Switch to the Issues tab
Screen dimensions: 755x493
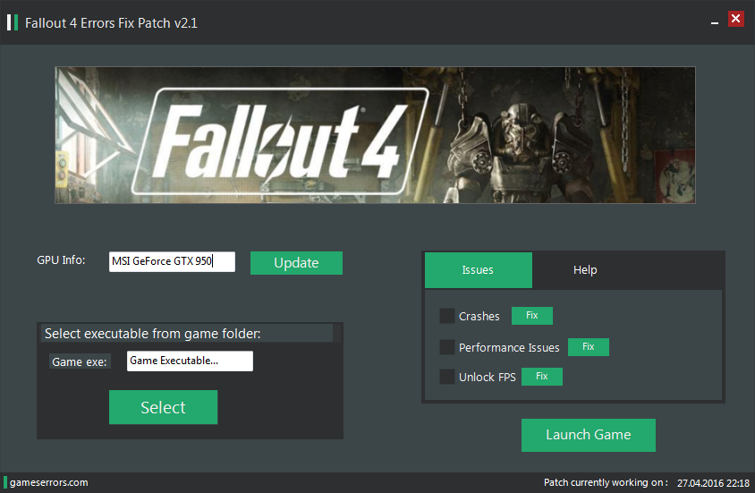478,270
